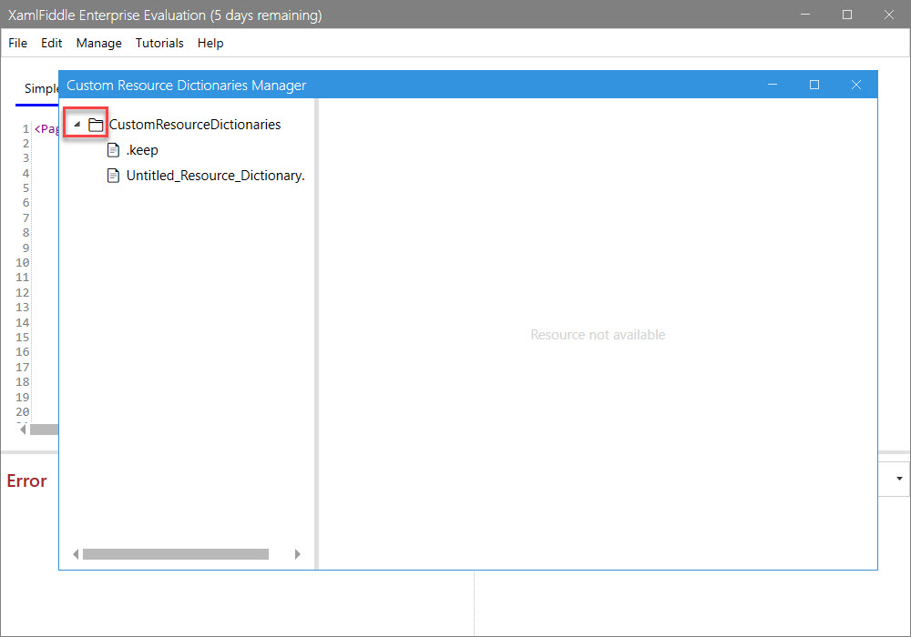Click the tree panel's right scroll arrow

point(298,554)
